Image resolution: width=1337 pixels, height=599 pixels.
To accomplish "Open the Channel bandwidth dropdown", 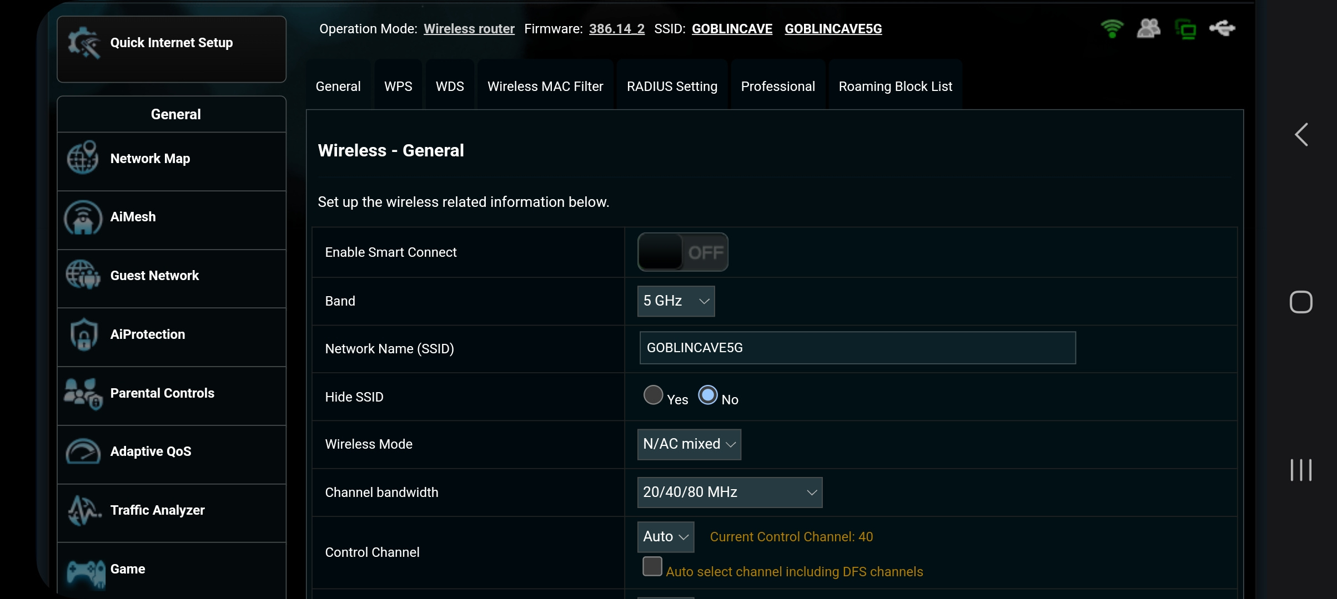I will (730, 493).
